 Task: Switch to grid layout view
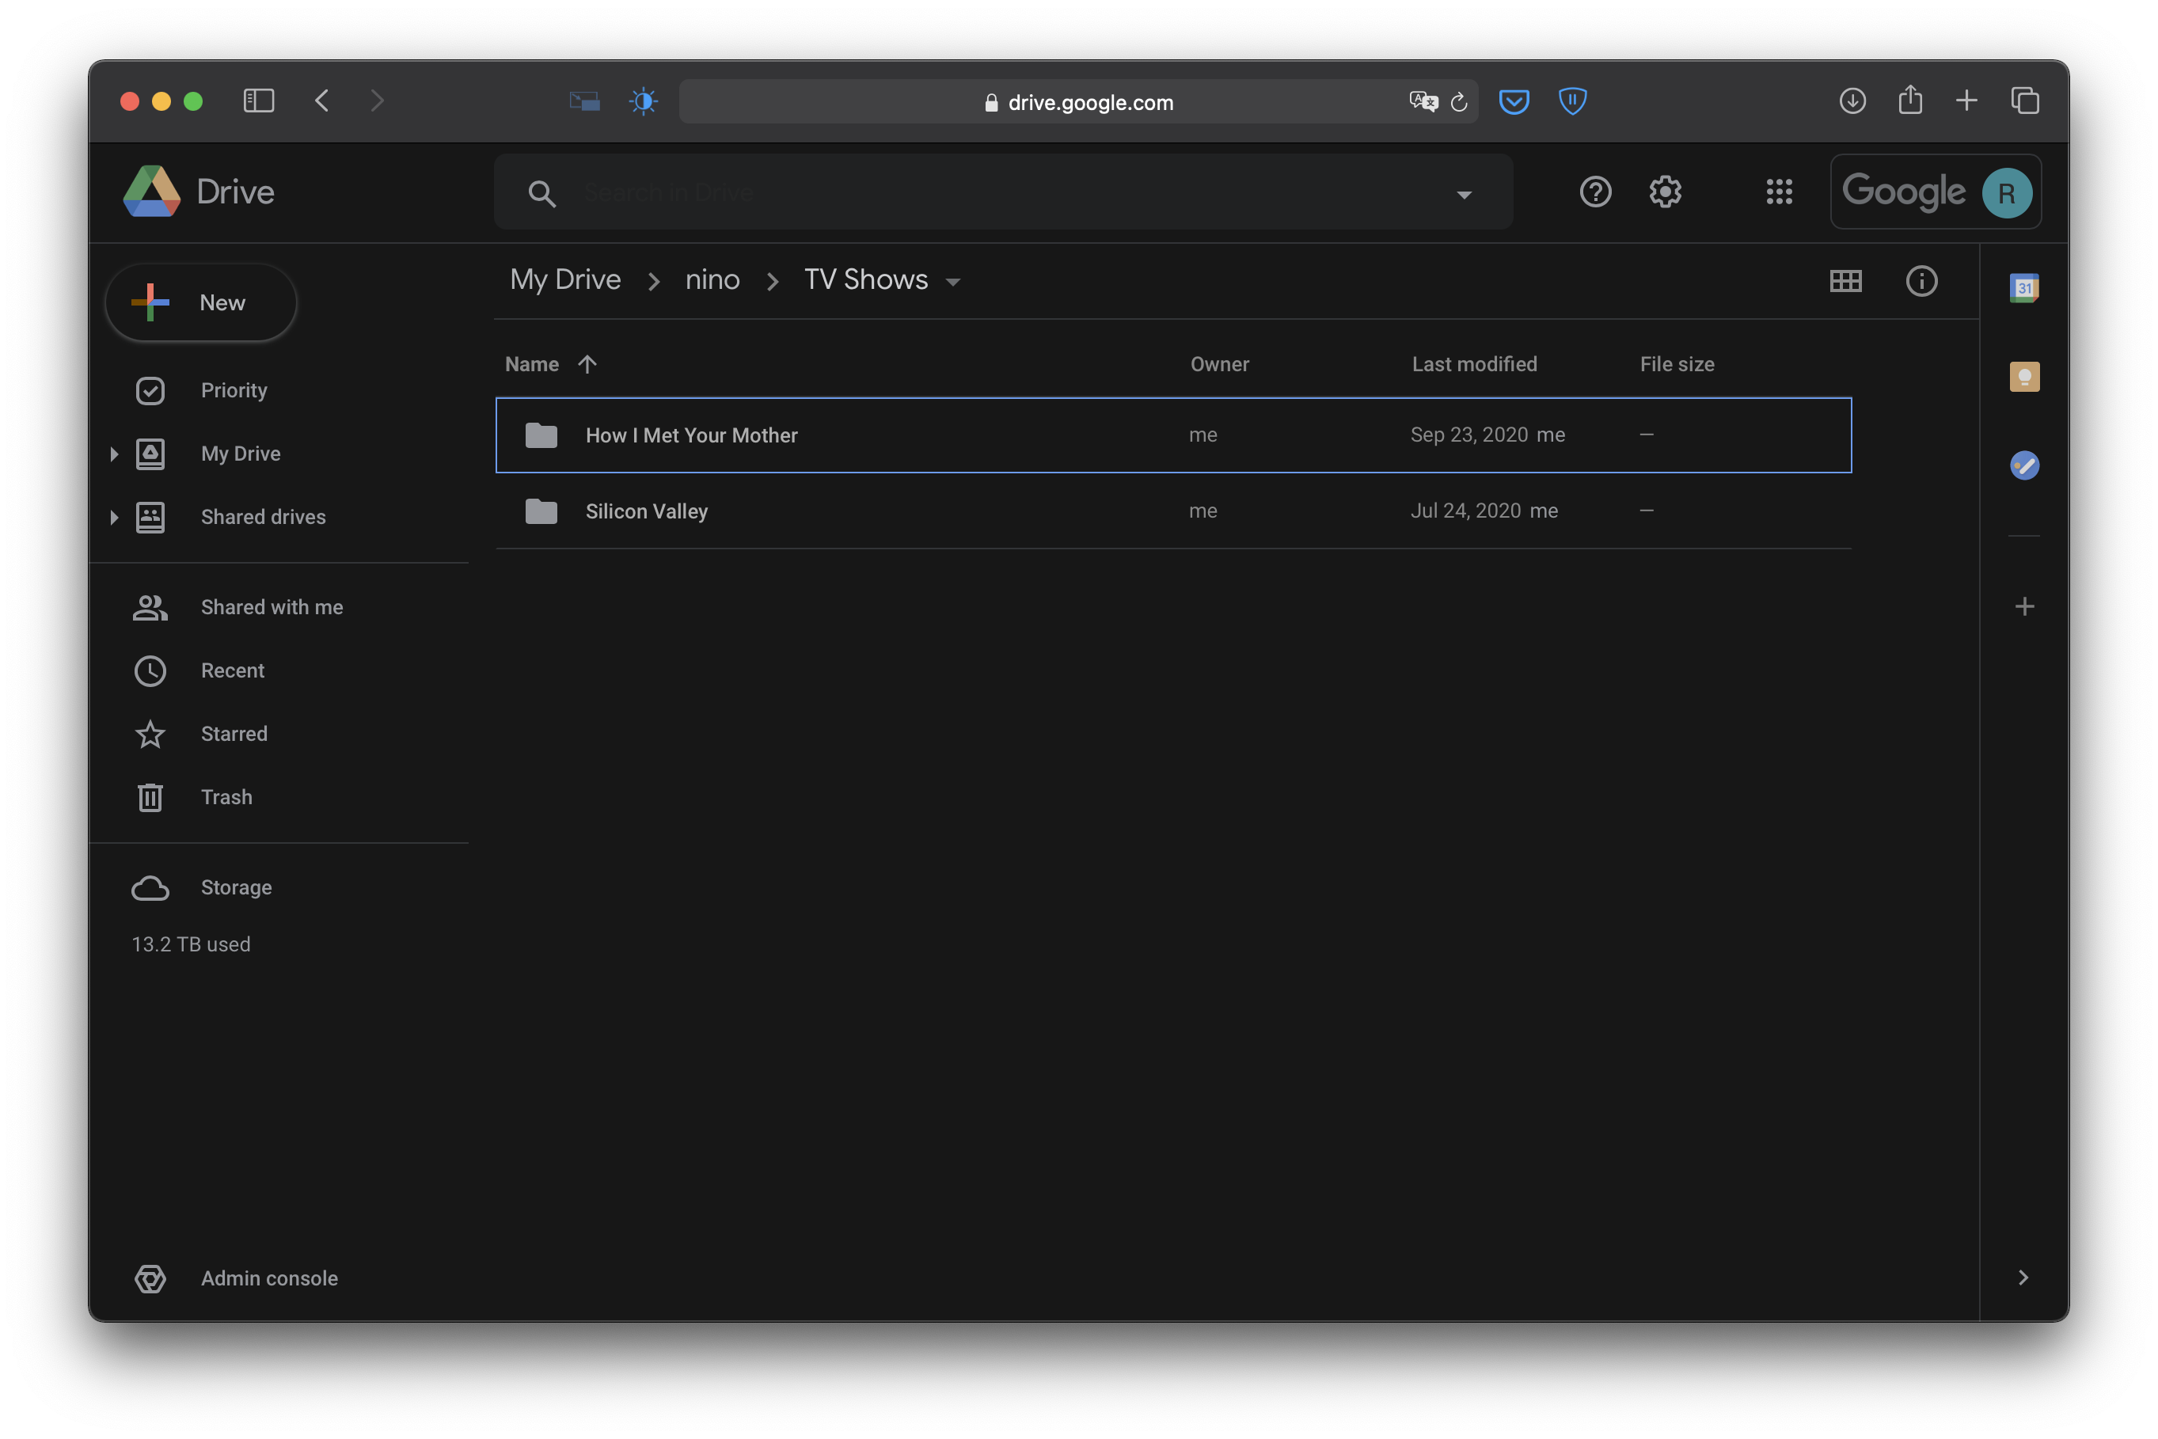pos(1845,281)
